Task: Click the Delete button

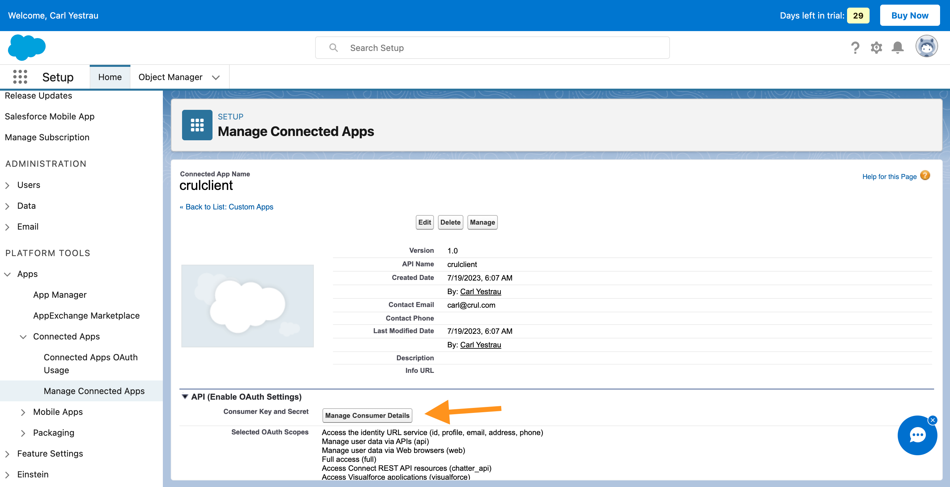Action: 450,222
